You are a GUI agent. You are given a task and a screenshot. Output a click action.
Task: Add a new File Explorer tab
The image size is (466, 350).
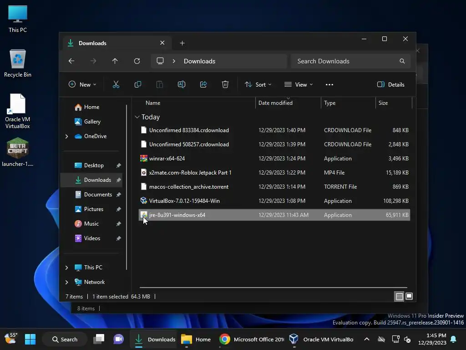click(182, 43)
